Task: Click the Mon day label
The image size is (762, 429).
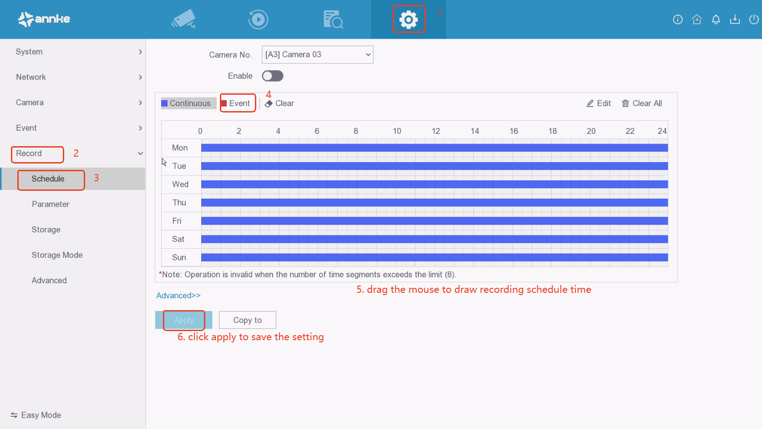Action: tap(180, 148)
